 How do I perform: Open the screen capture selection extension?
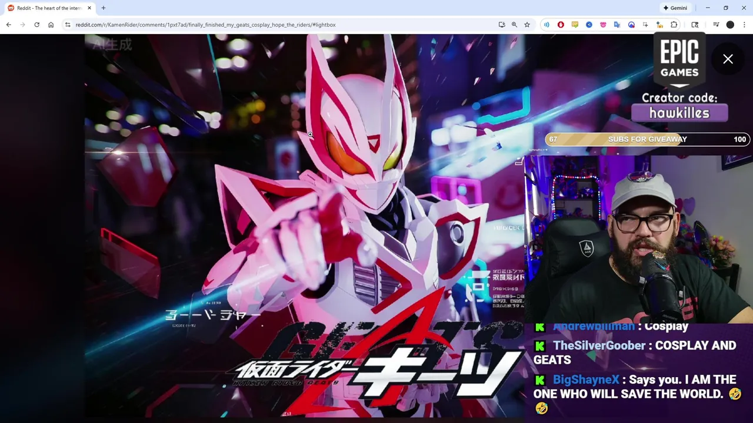(645, 25)
